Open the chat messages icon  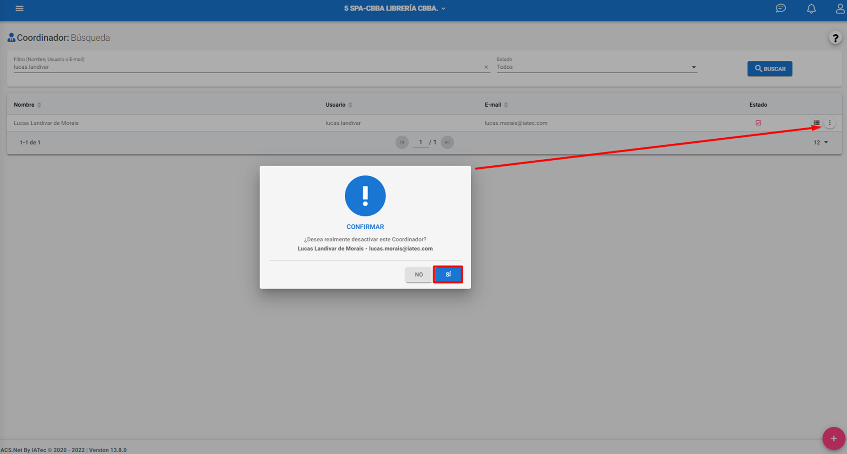pyautogui.click(x=781, y=8)
